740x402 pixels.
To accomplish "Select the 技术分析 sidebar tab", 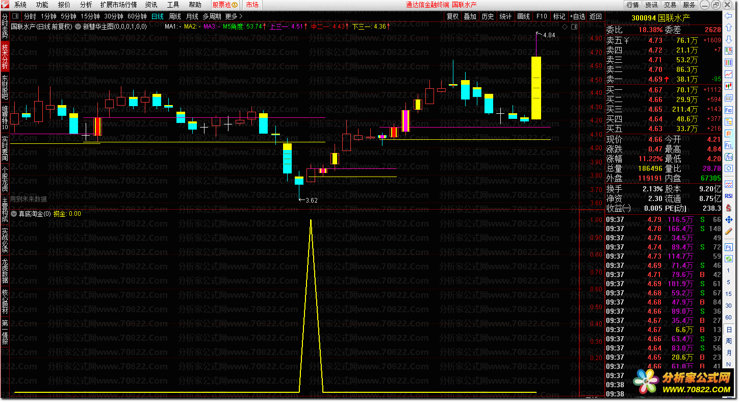I will (x=5, y=57).
